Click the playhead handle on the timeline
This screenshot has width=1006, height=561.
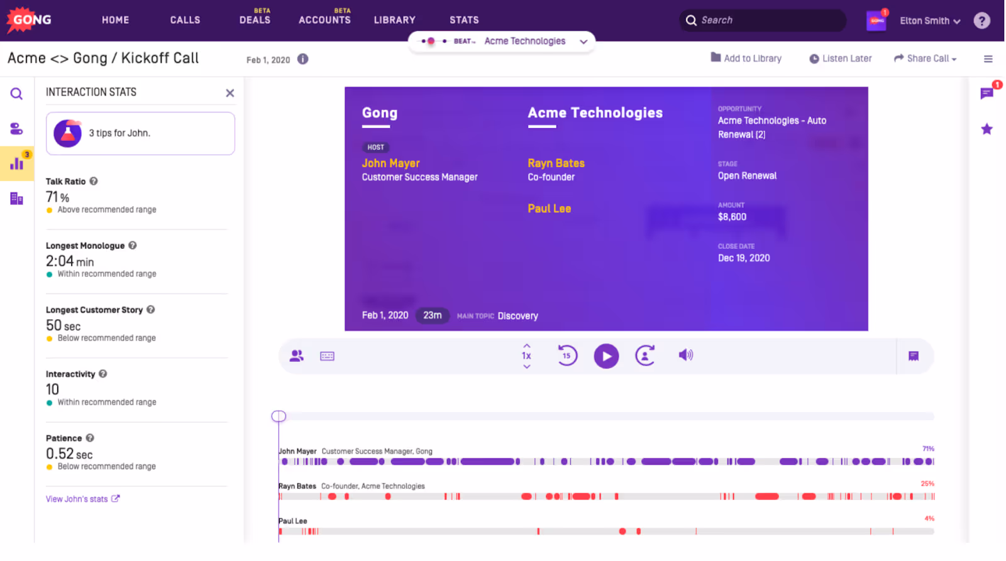pyautogui.click(x=279, y=416)
